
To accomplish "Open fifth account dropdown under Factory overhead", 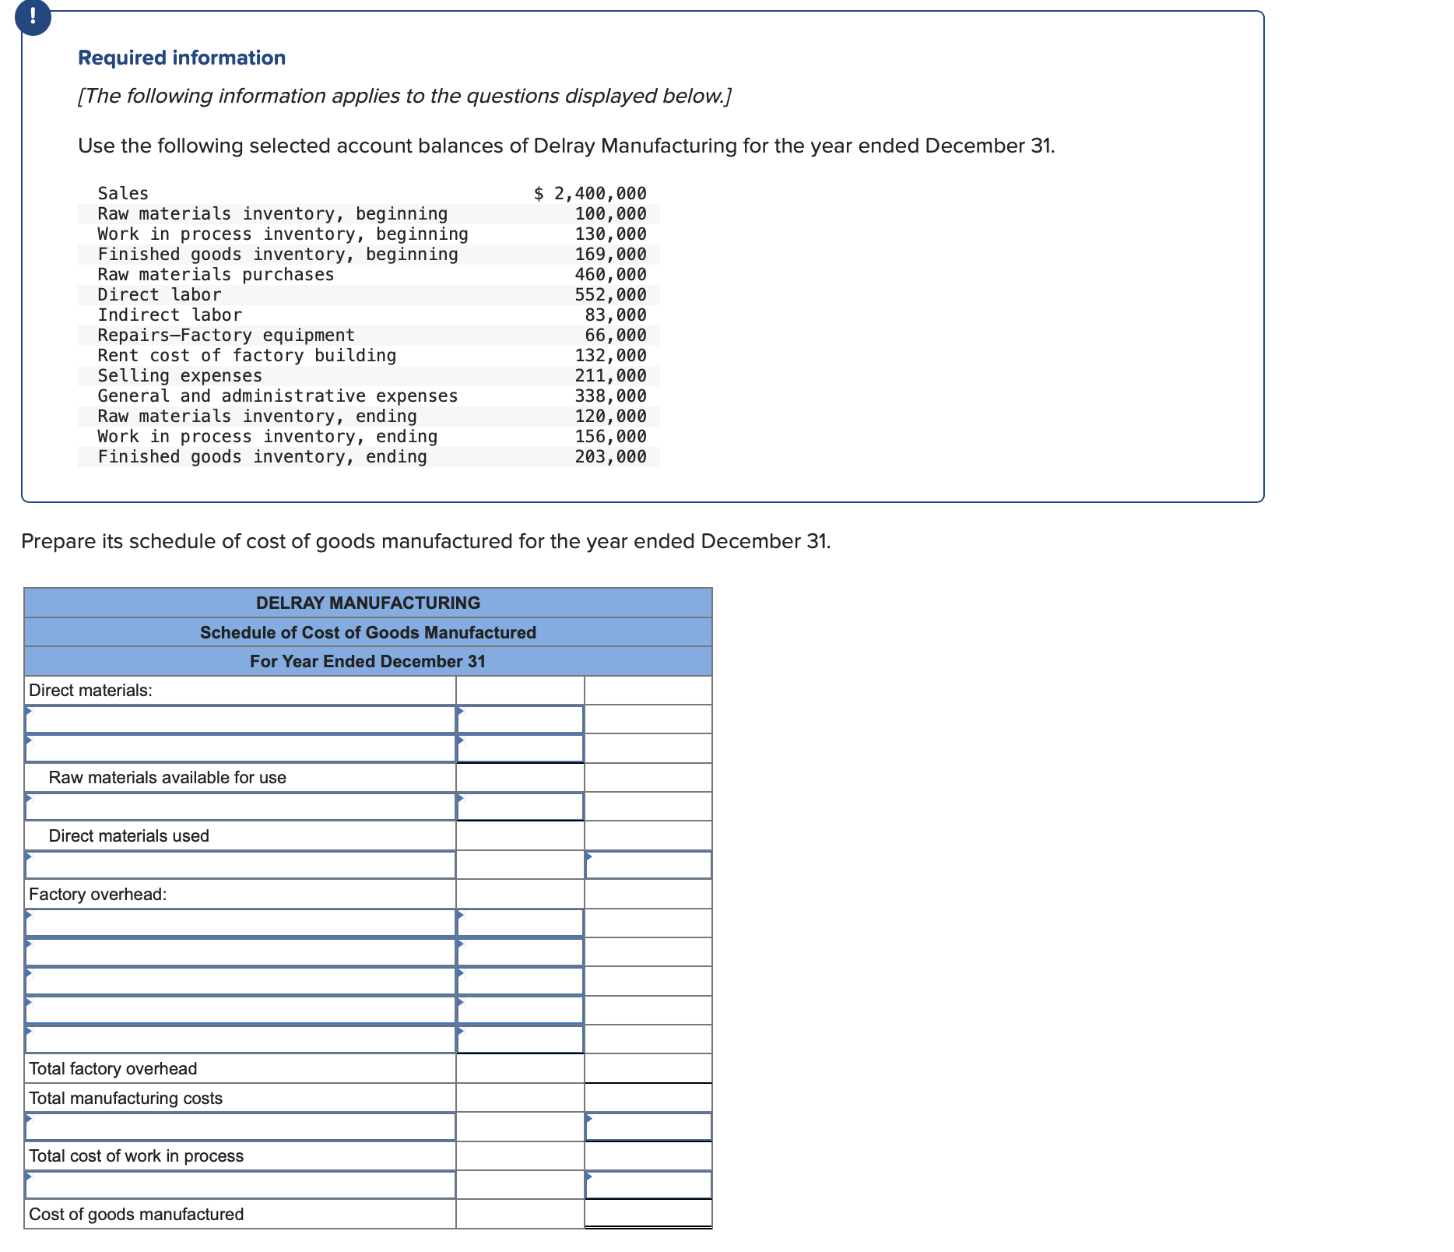I will pyautogui.click(x=240, y=1039).
